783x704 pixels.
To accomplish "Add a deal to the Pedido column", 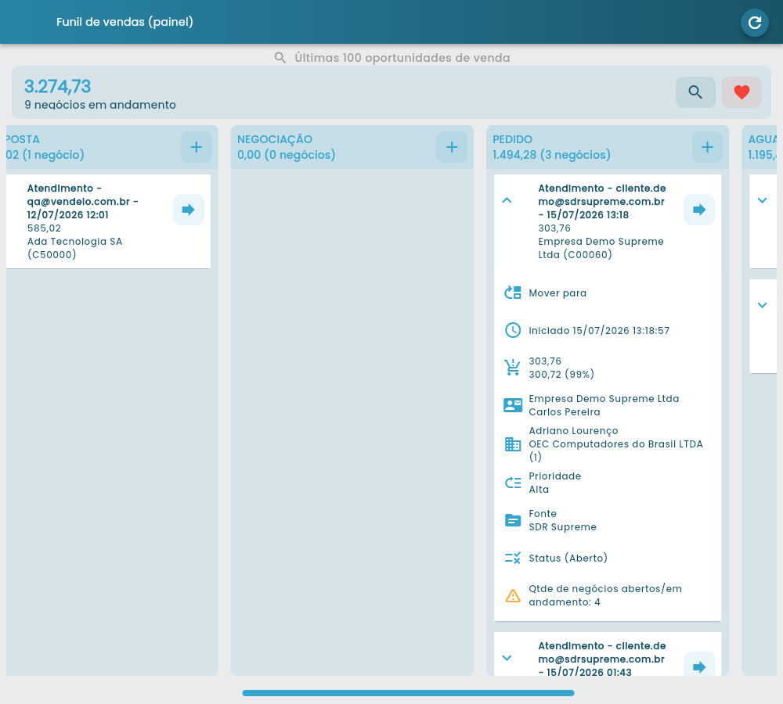I will click(x=706, y=147).
